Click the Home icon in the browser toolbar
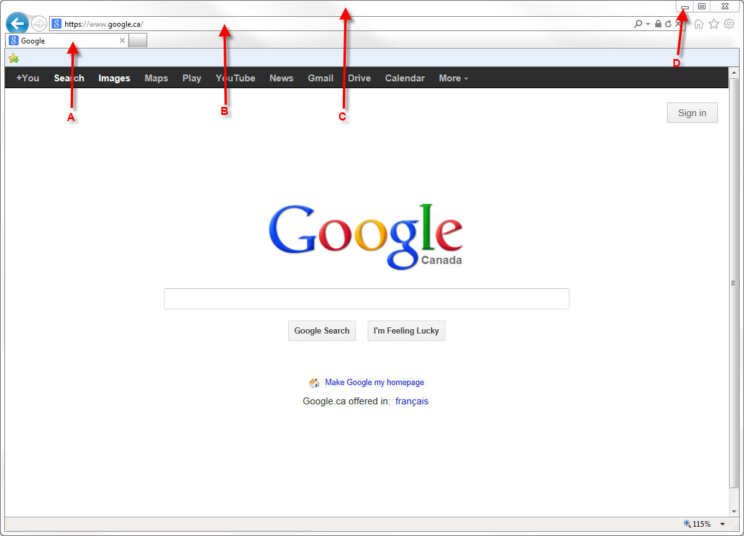The height and width of the screenshot is (536, 744). pyautogui.click(x=699, y=24)
